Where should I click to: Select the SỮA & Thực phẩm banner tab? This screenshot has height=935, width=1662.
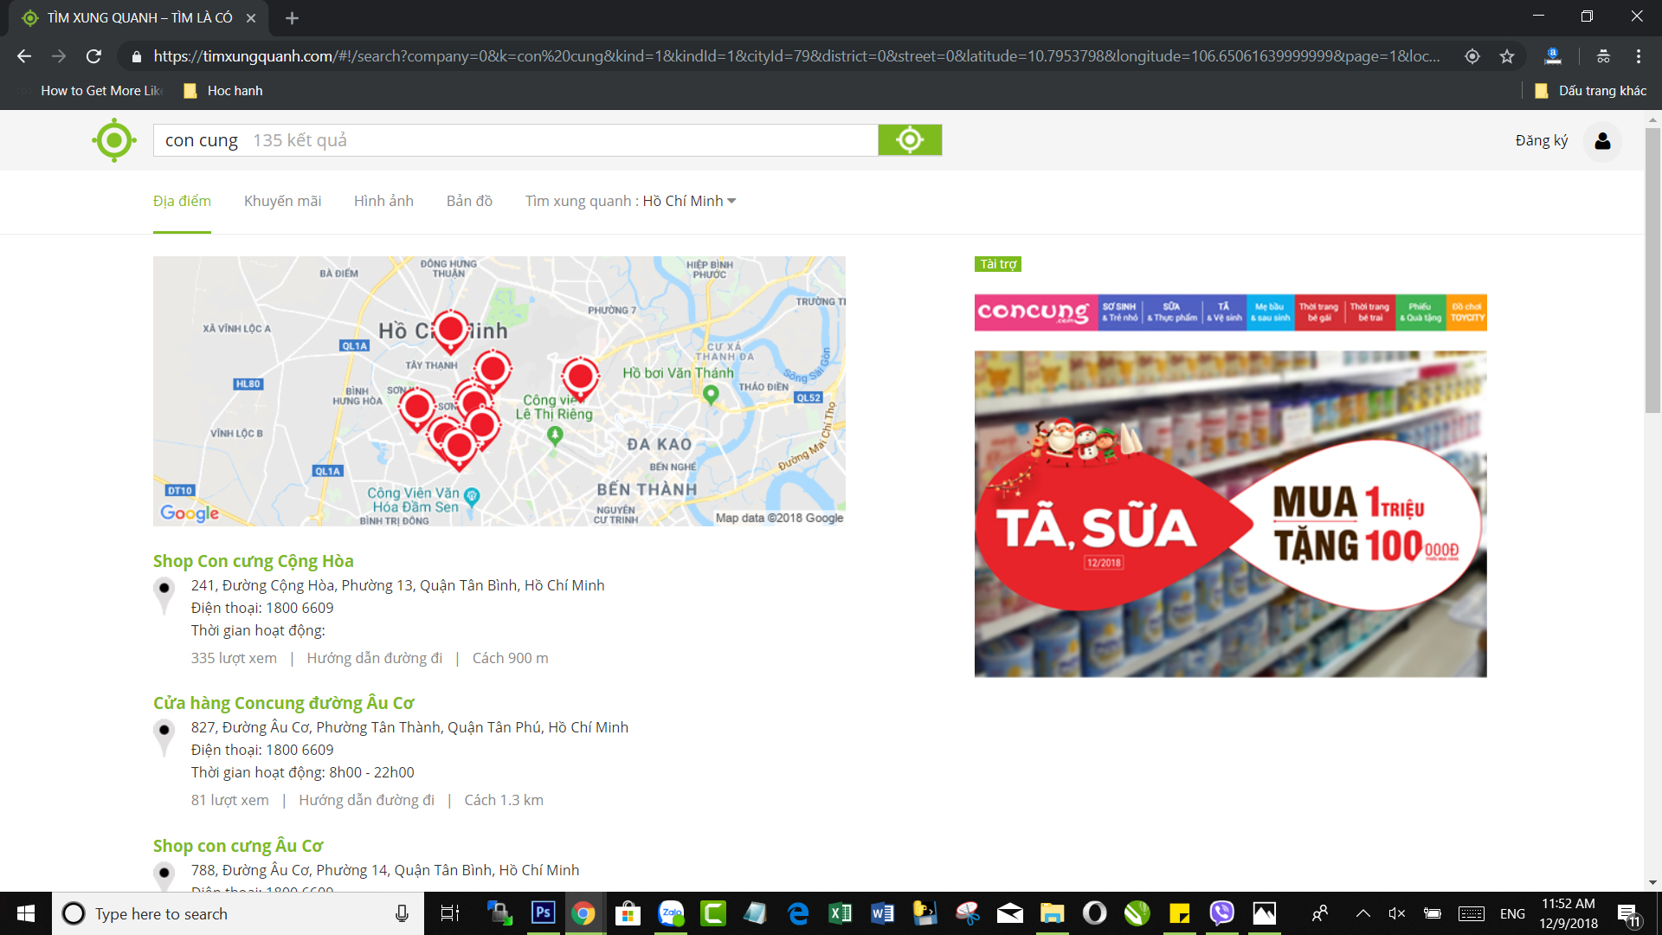point(1172,313)
